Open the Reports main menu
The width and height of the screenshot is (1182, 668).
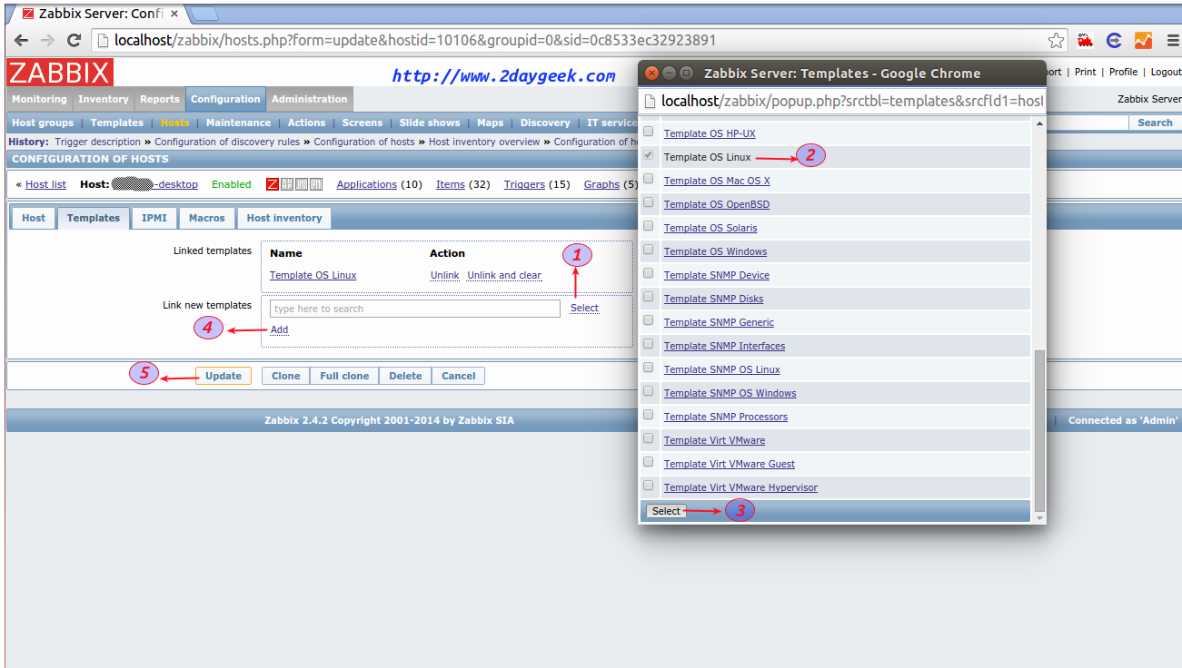160,99
